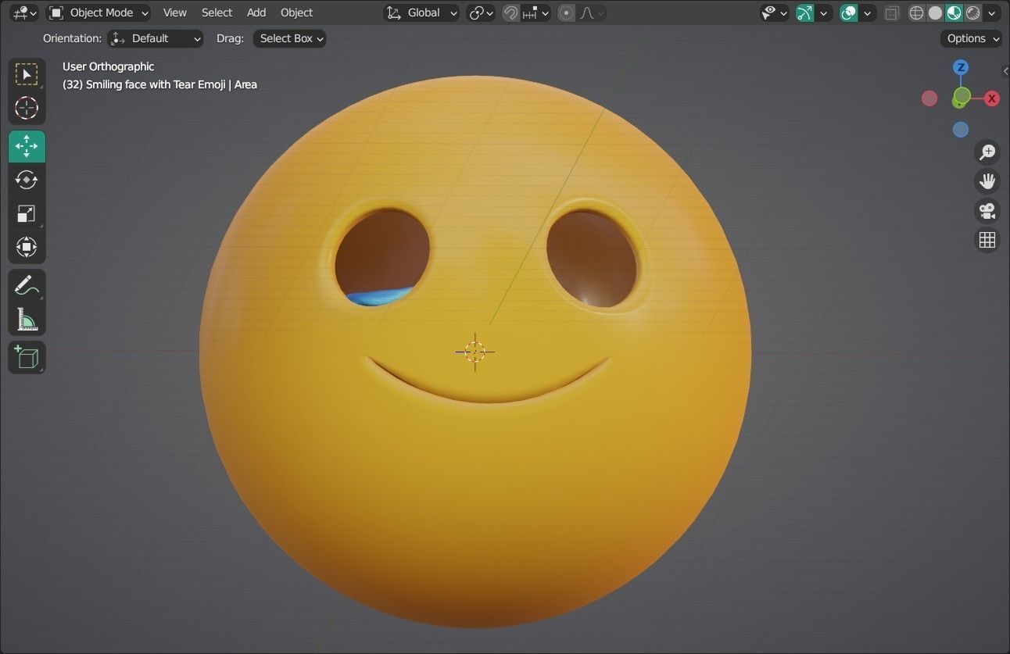Open the View menu

click(174, 13)
